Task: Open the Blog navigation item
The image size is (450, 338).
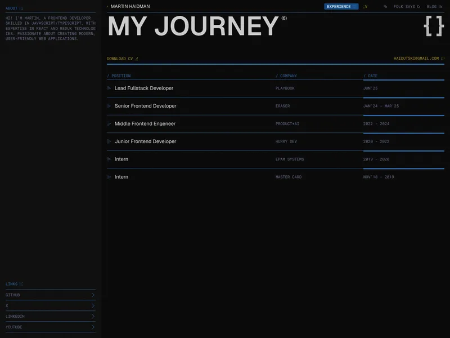Action: pyautogui.click(x=434, y=6)
